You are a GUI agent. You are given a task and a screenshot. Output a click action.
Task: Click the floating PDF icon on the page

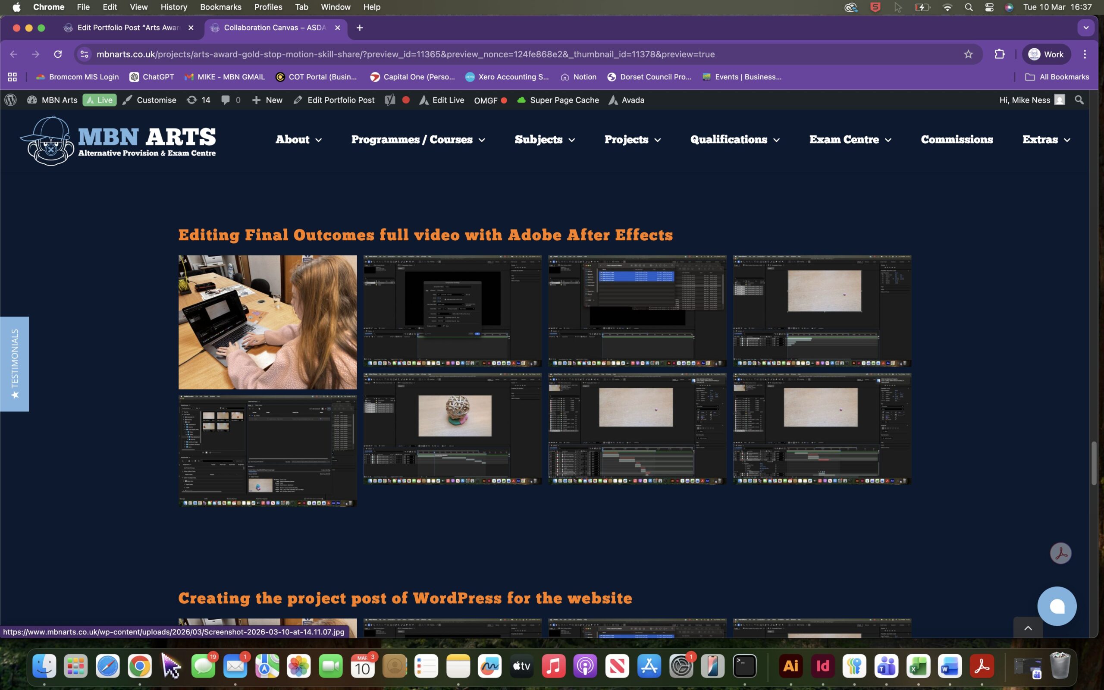1061,553
